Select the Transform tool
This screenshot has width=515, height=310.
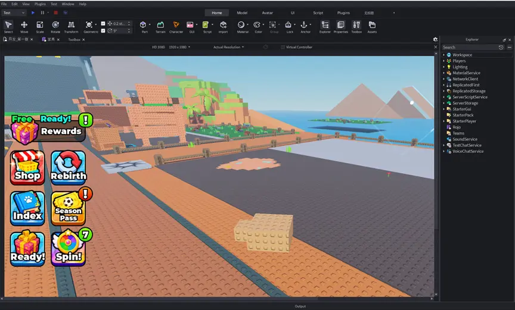71,27
